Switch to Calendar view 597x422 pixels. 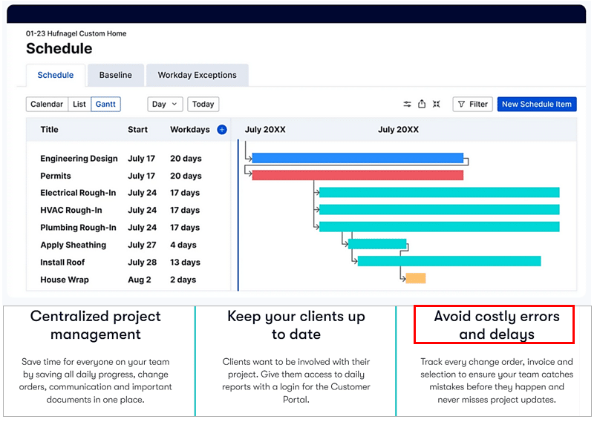coord(47,105)
